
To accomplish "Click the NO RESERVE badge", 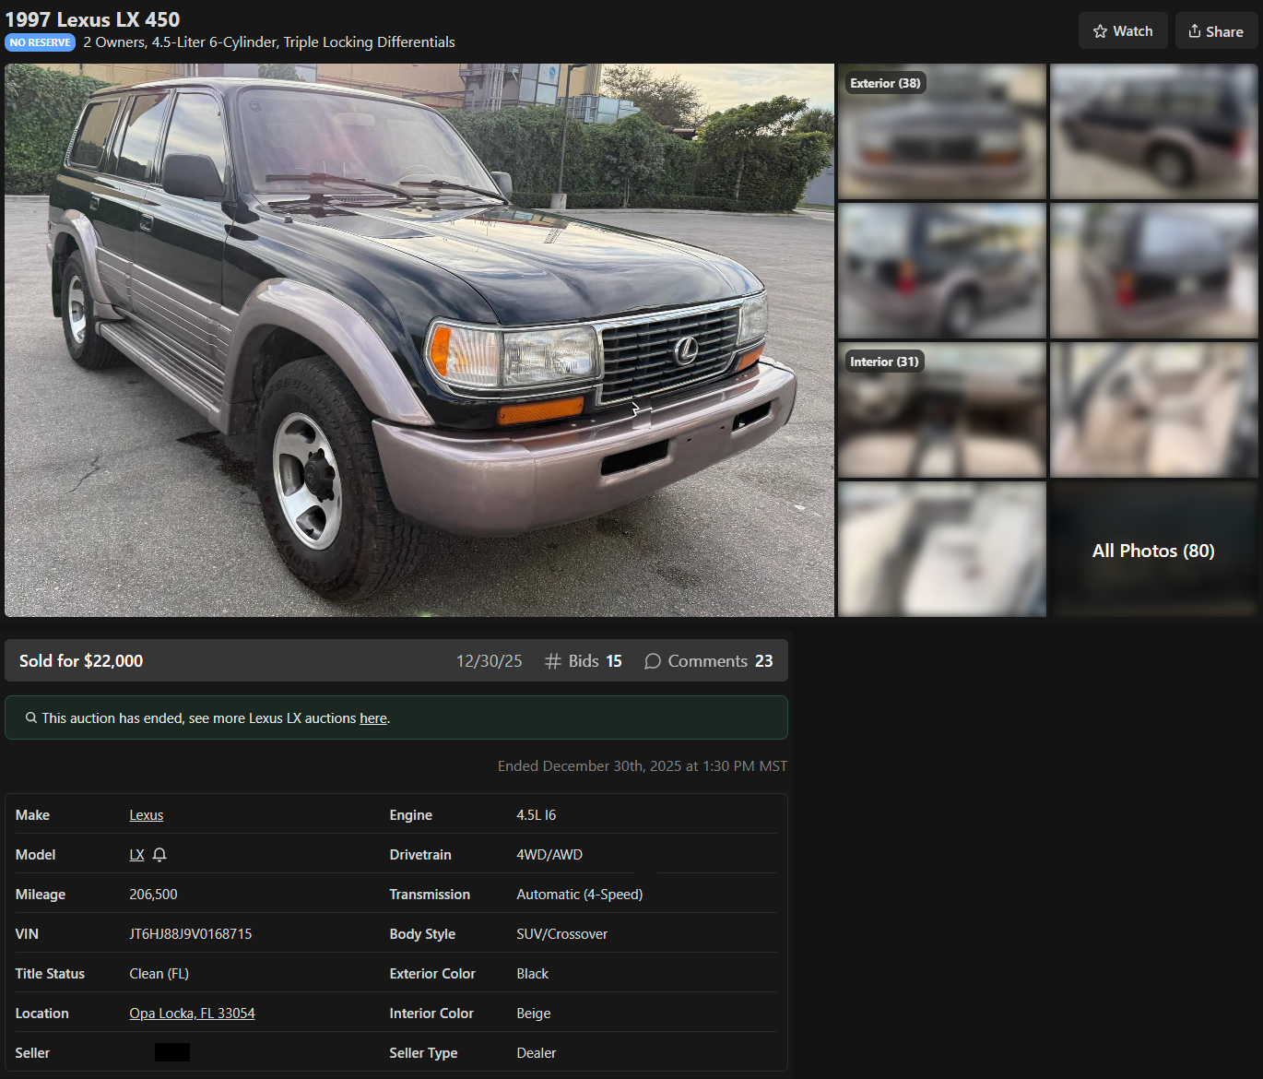I will point(41,42).
